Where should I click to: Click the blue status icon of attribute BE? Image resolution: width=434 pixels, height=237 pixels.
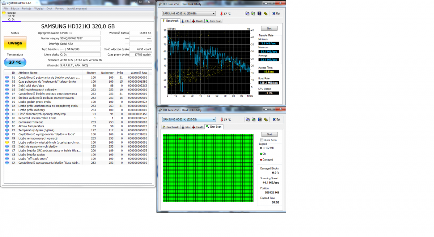click(x=7, y=126)
